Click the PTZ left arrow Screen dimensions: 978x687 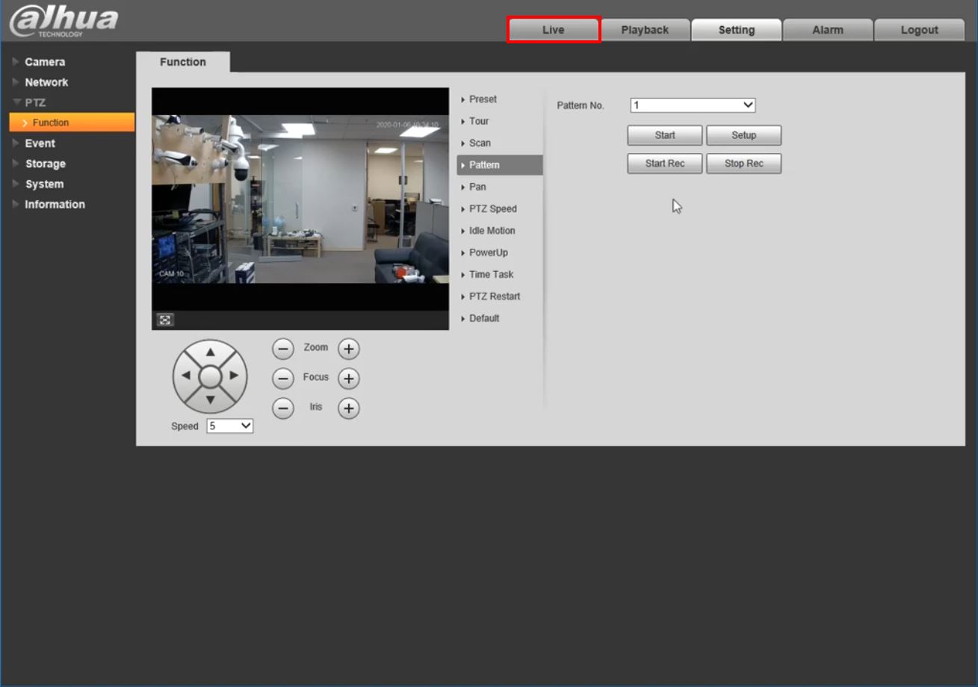[186, 376]
